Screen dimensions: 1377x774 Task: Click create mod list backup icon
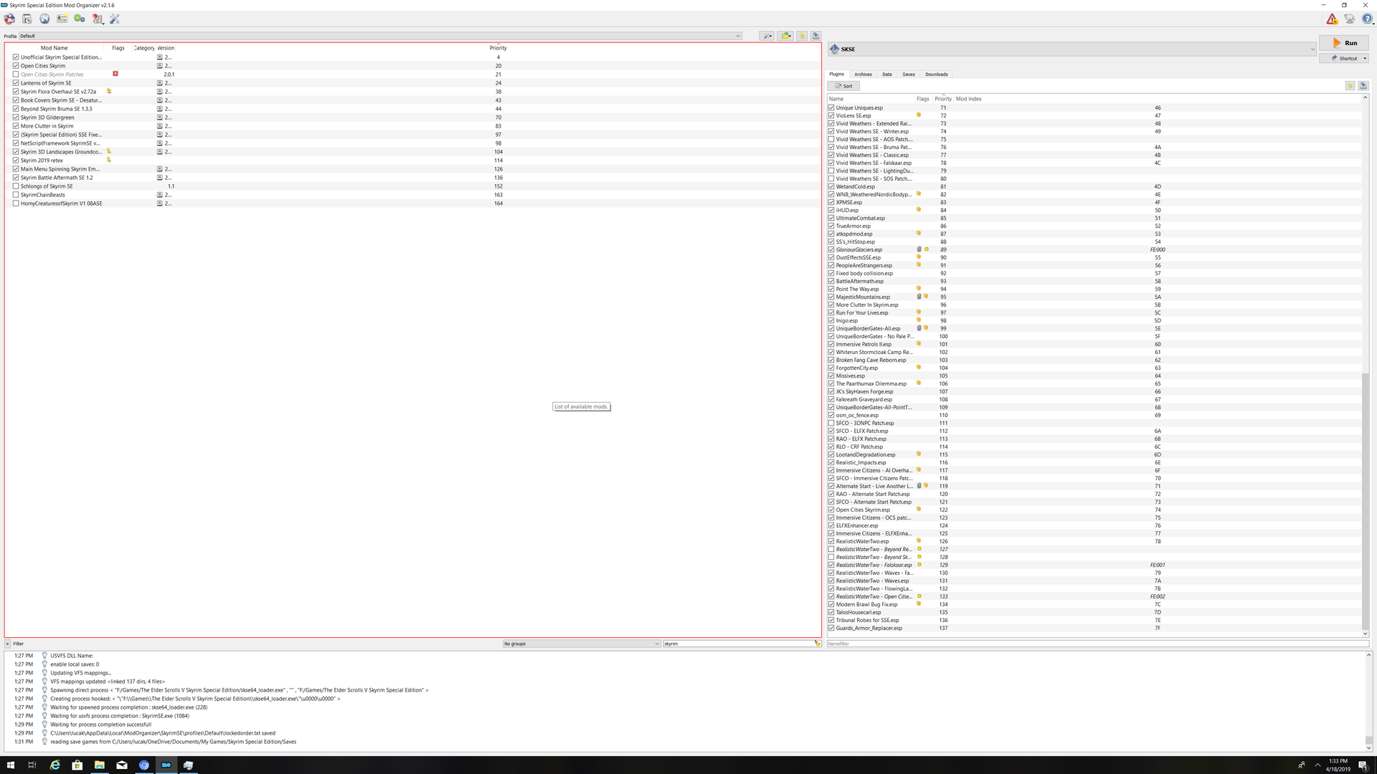815,36
